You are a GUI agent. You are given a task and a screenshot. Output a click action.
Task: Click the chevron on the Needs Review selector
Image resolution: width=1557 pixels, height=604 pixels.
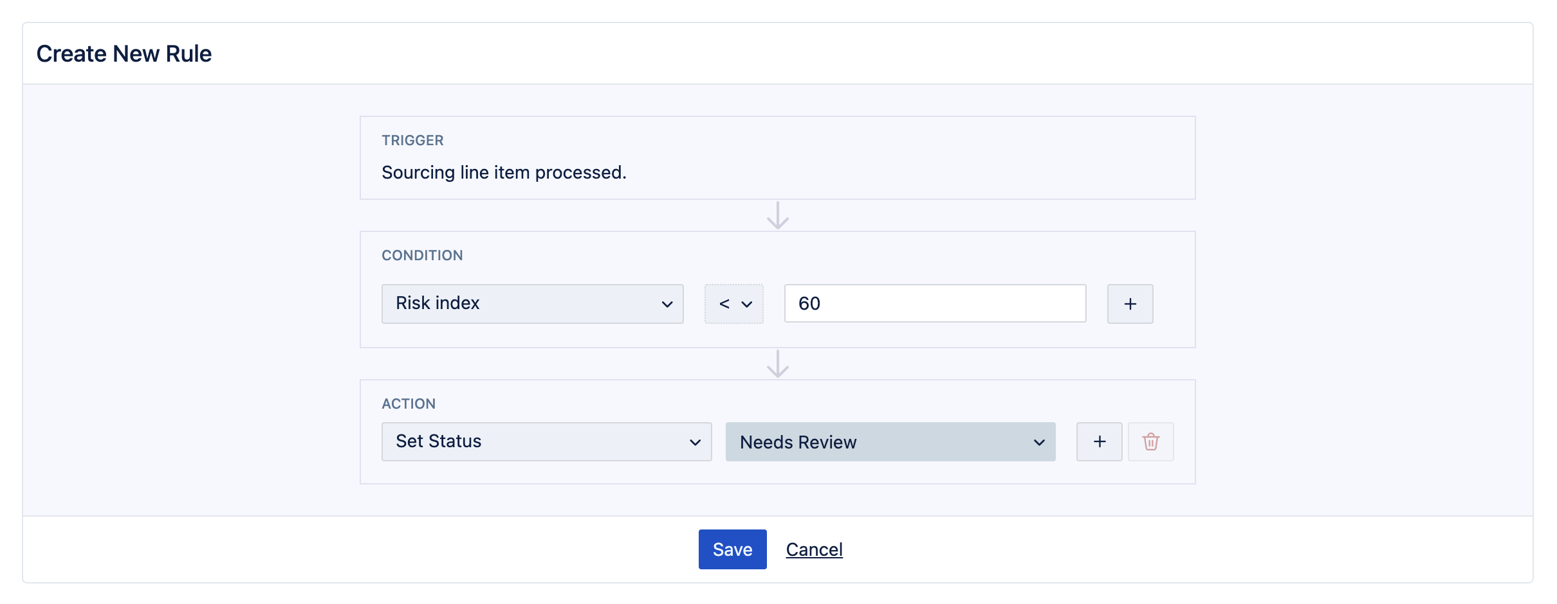coord(1039,442)
